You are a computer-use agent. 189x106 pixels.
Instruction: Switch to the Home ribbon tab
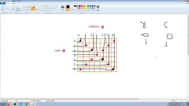click(8, 3)
